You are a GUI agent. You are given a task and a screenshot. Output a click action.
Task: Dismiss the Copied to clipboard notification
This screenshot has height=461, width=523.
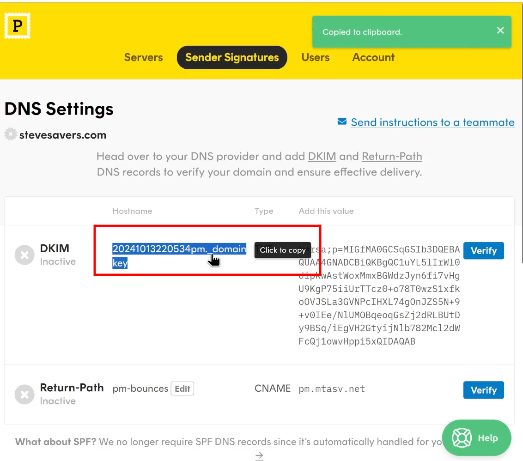500,30
